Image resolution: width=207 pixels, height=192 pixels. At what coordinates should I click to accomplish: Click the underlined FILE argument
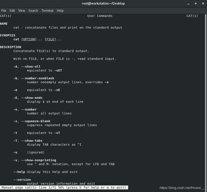click(50, 39)
